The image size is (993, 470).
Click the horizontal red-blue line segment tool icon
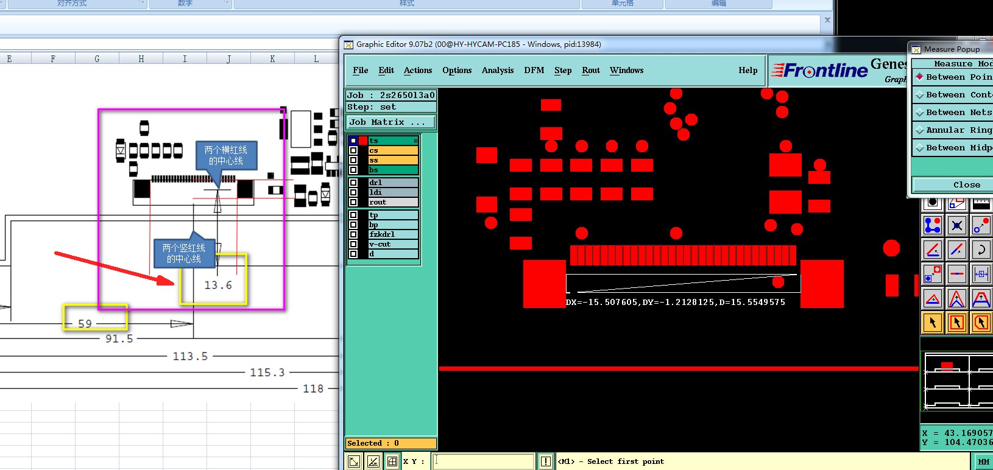[x=956, y=274]
